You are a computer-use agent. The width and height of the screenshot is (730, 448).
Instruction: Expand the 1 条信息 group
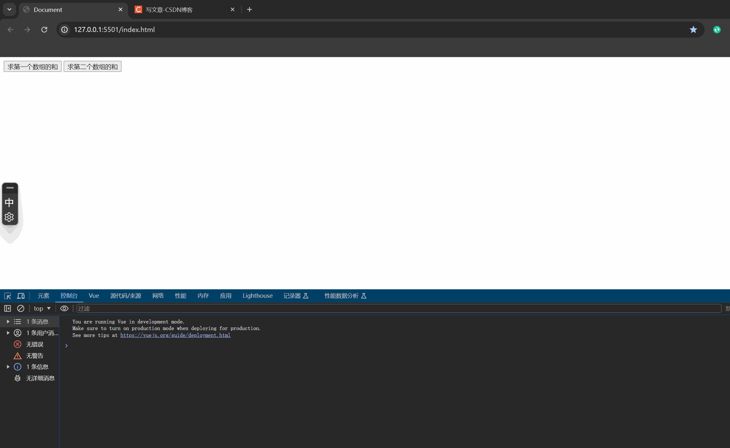click(x=8, y=366)
